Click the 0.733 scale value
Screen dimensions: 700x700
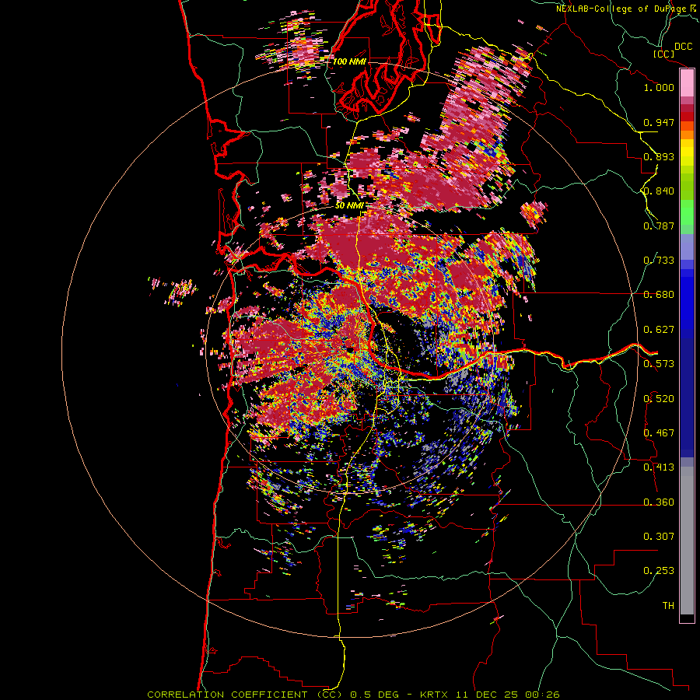(x=659, y=261)
